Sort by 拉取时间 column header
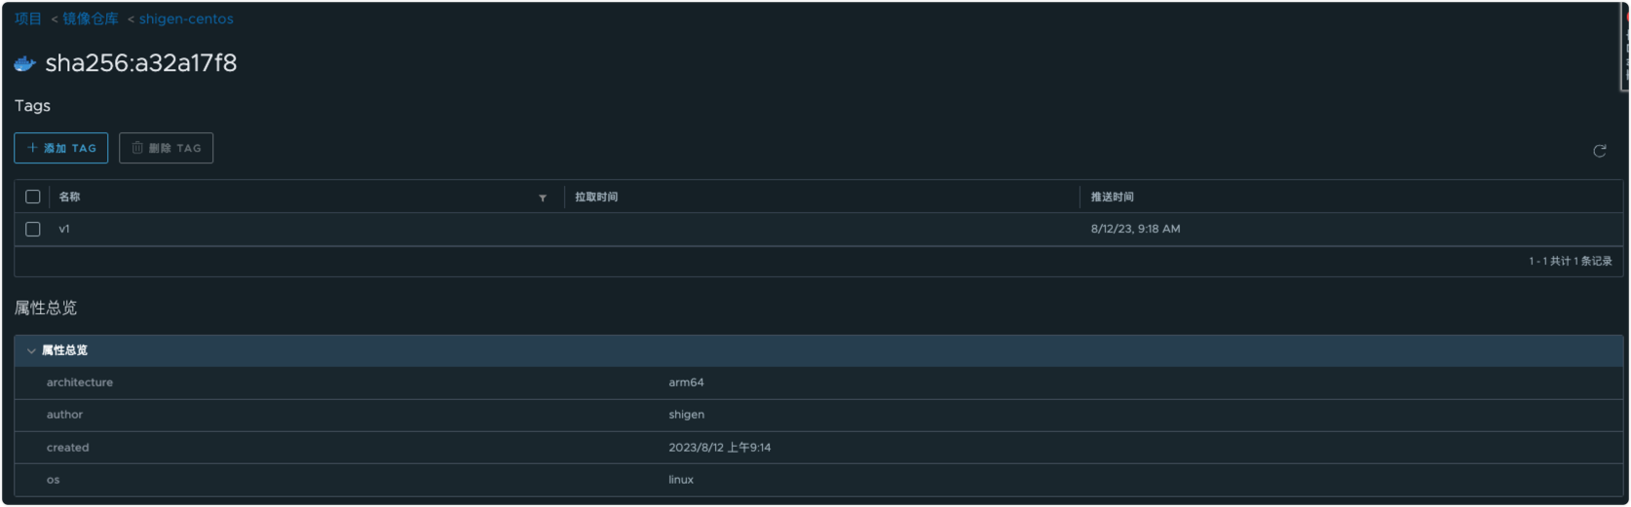This screenshot has width=1631, height=507. tap(596, 197)
